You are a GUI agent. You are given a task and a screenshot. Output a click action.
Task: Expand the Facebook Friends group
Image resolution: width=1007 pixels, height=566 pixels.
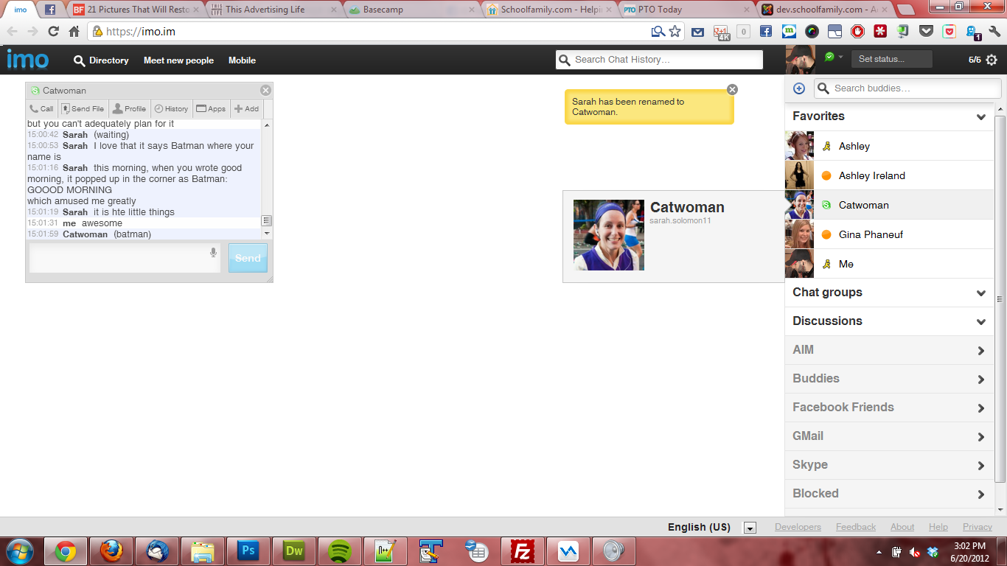(x=980, y=408)
